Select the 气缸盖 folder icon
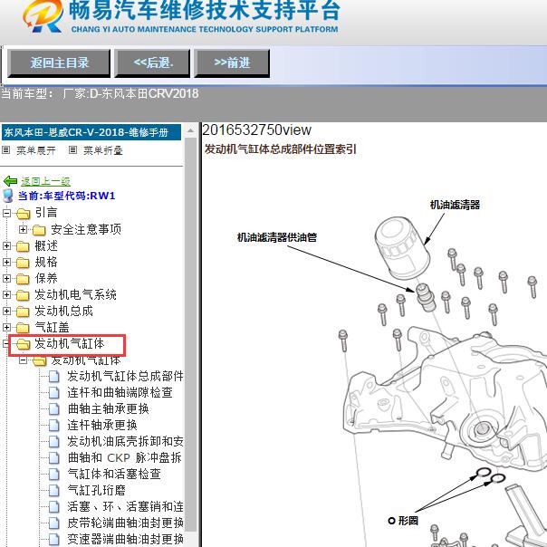The width and height of the screenshot is (547, 547). tap(23, 328)
